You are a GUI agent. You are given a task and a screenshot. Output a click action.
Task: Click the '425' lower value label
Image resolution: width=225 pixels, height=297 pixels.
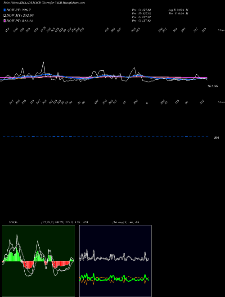click(x=96, y=102)
